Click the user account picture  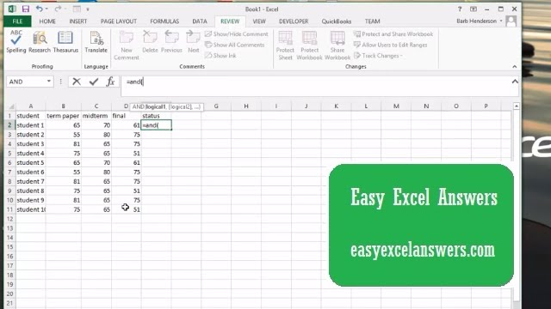click(x=511, y=21)
